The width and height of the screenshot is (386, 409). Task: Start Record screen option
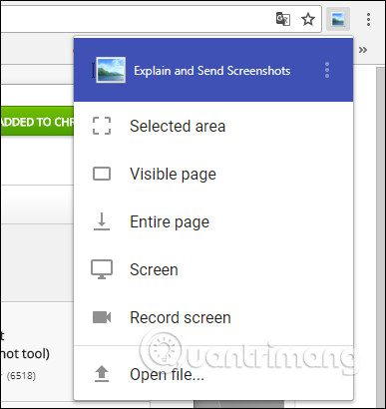point(213,317)
